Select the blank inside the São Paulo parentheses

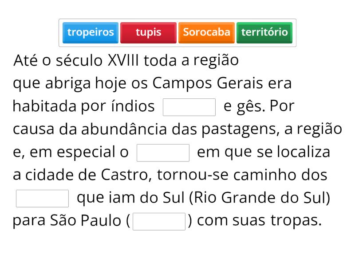click(159, 222)
